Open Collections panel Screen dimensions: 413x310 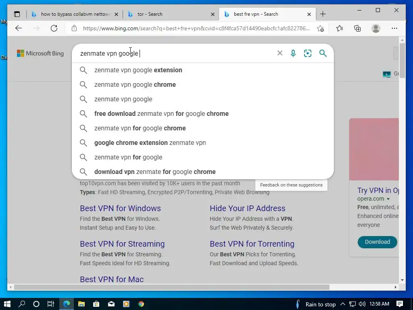(357, 28)
